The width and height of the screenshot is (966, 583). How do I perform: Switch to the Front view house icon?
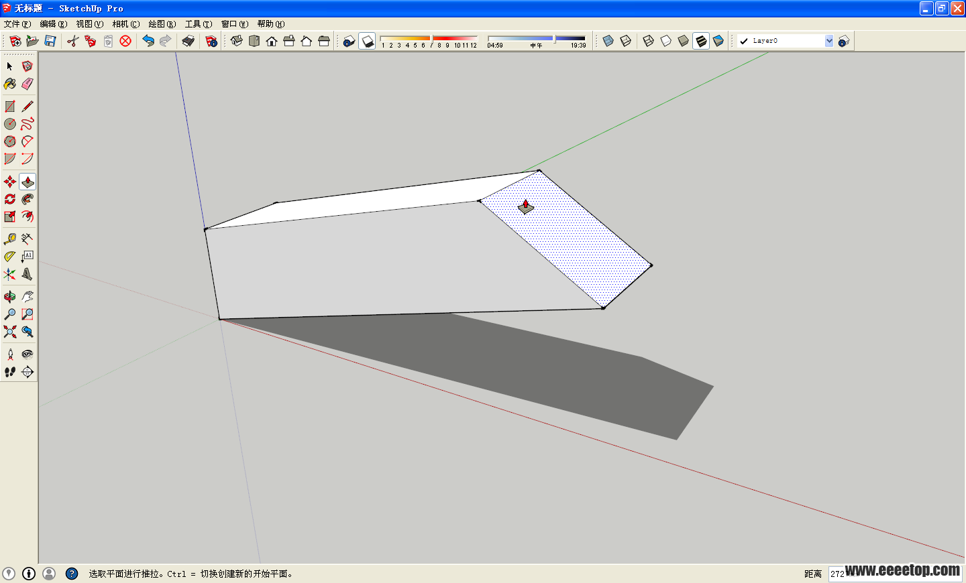pyautogui.click(x=272, y=41)
